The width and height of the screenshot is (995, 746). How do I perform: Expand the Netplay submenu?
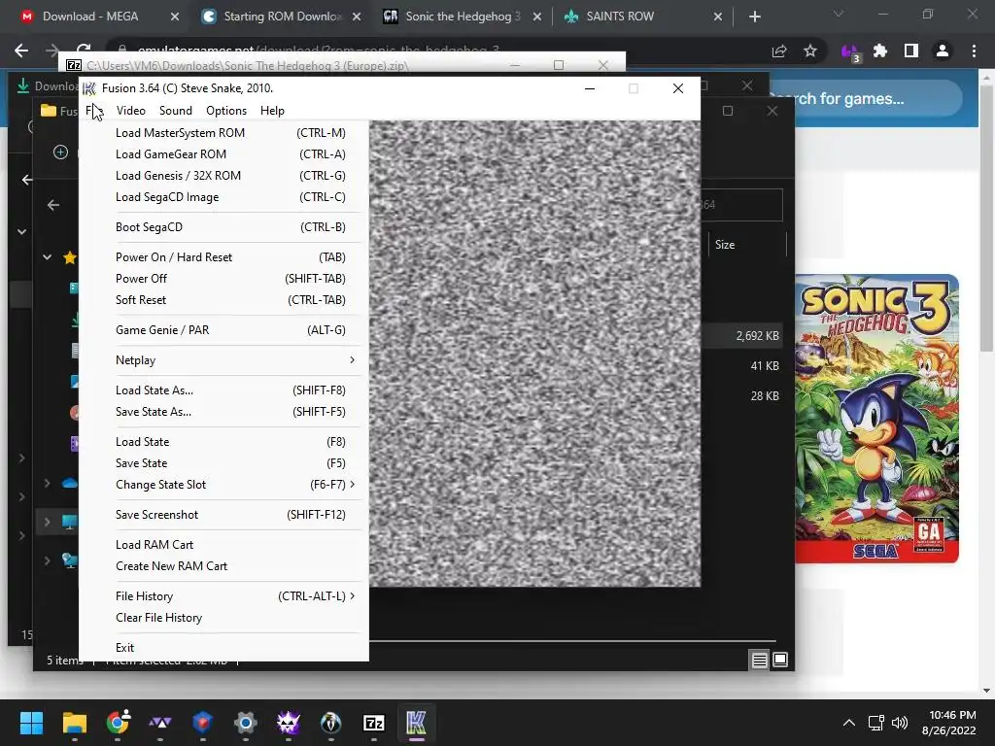[224, 360]
